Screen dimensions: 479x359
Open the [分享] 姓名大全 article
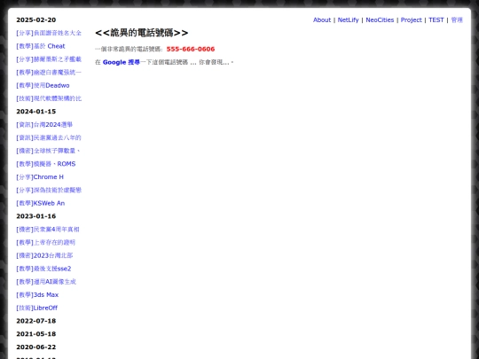coord(49,33)
